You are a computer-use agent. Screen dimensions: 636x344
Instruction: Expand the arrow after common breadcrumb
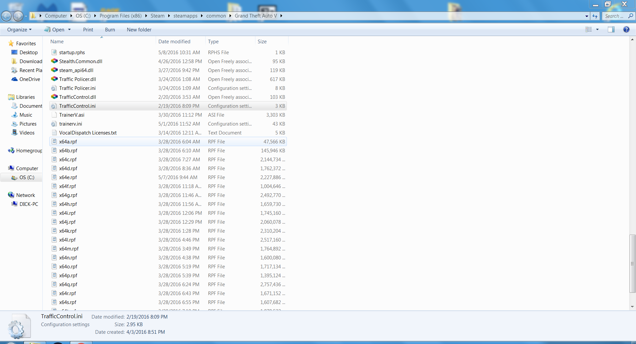coord(231,16)
